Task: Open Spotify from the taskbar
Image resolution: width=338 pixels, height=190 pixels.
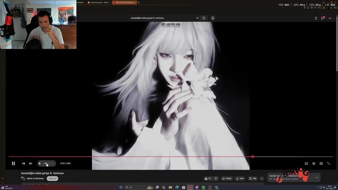Action: [203, 187]
